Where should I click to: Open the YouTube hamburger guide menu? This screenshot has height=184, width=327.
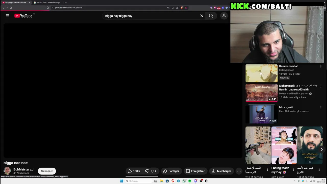tap(7, 16)
